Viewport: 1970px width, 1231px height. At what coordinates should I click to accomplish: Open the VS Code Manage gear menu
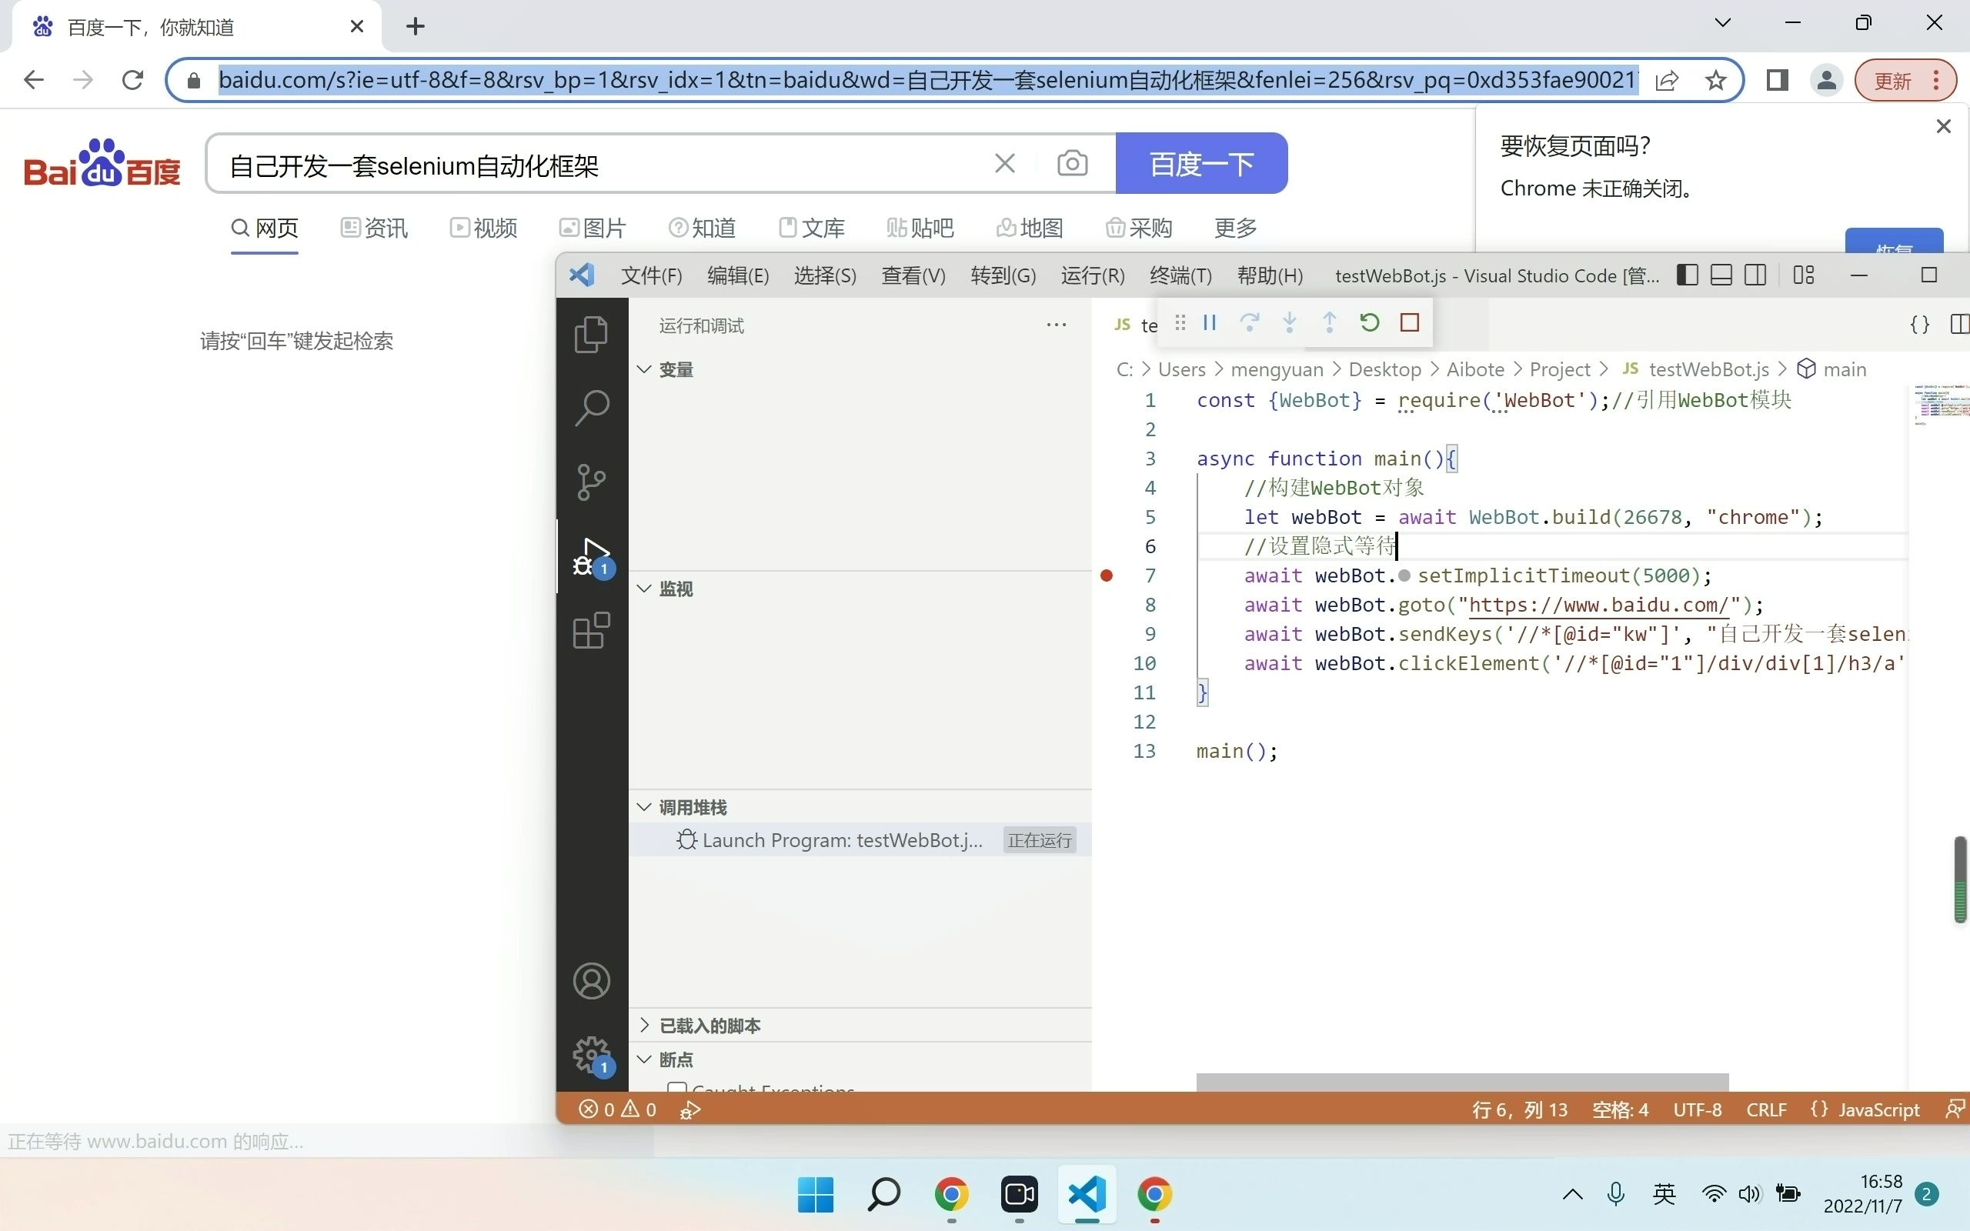coord(593,1055)
